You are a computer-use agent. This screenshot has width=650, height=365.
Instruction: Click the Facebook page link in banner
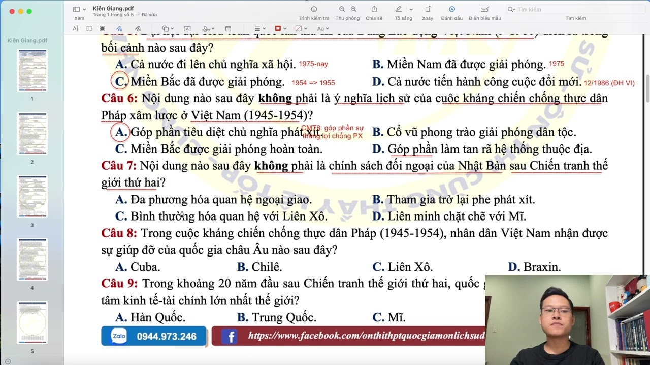pyautogui.click(x=366, y=336)
